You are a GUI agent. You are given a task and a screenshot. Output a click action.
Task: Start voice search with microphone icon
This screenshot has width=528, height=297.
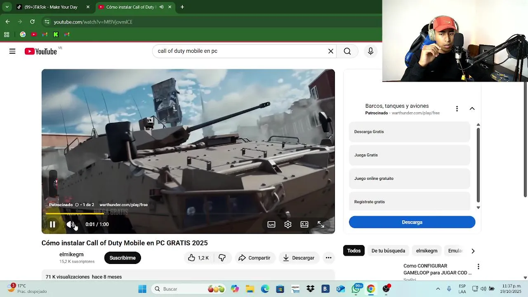pos(370,51)
